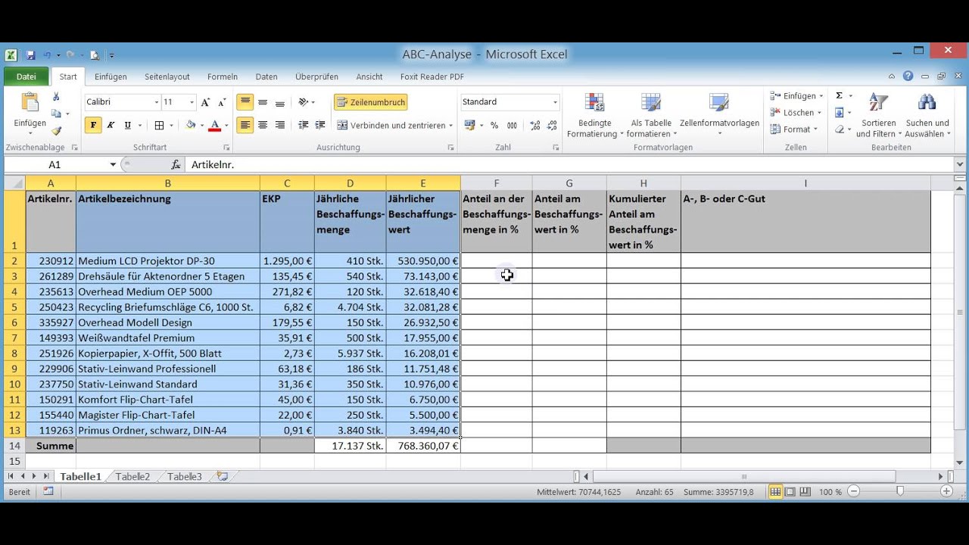
Task: Expand Verbinden und zentrieren dropdown arrow
Action: click(451, 126)
